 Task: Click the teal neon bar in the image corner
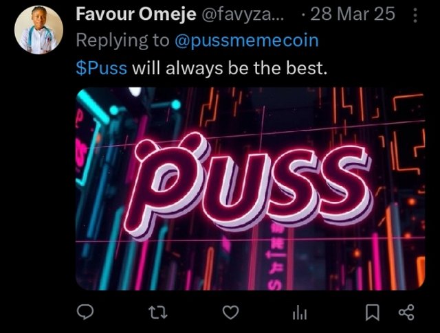[93, 106]
